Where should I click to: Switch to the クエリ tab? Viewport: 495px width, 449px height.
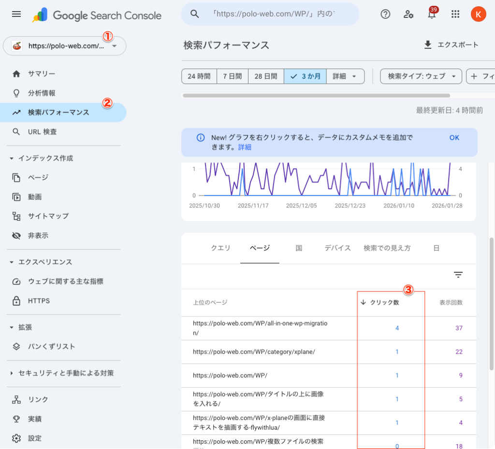tap(221, 248)
